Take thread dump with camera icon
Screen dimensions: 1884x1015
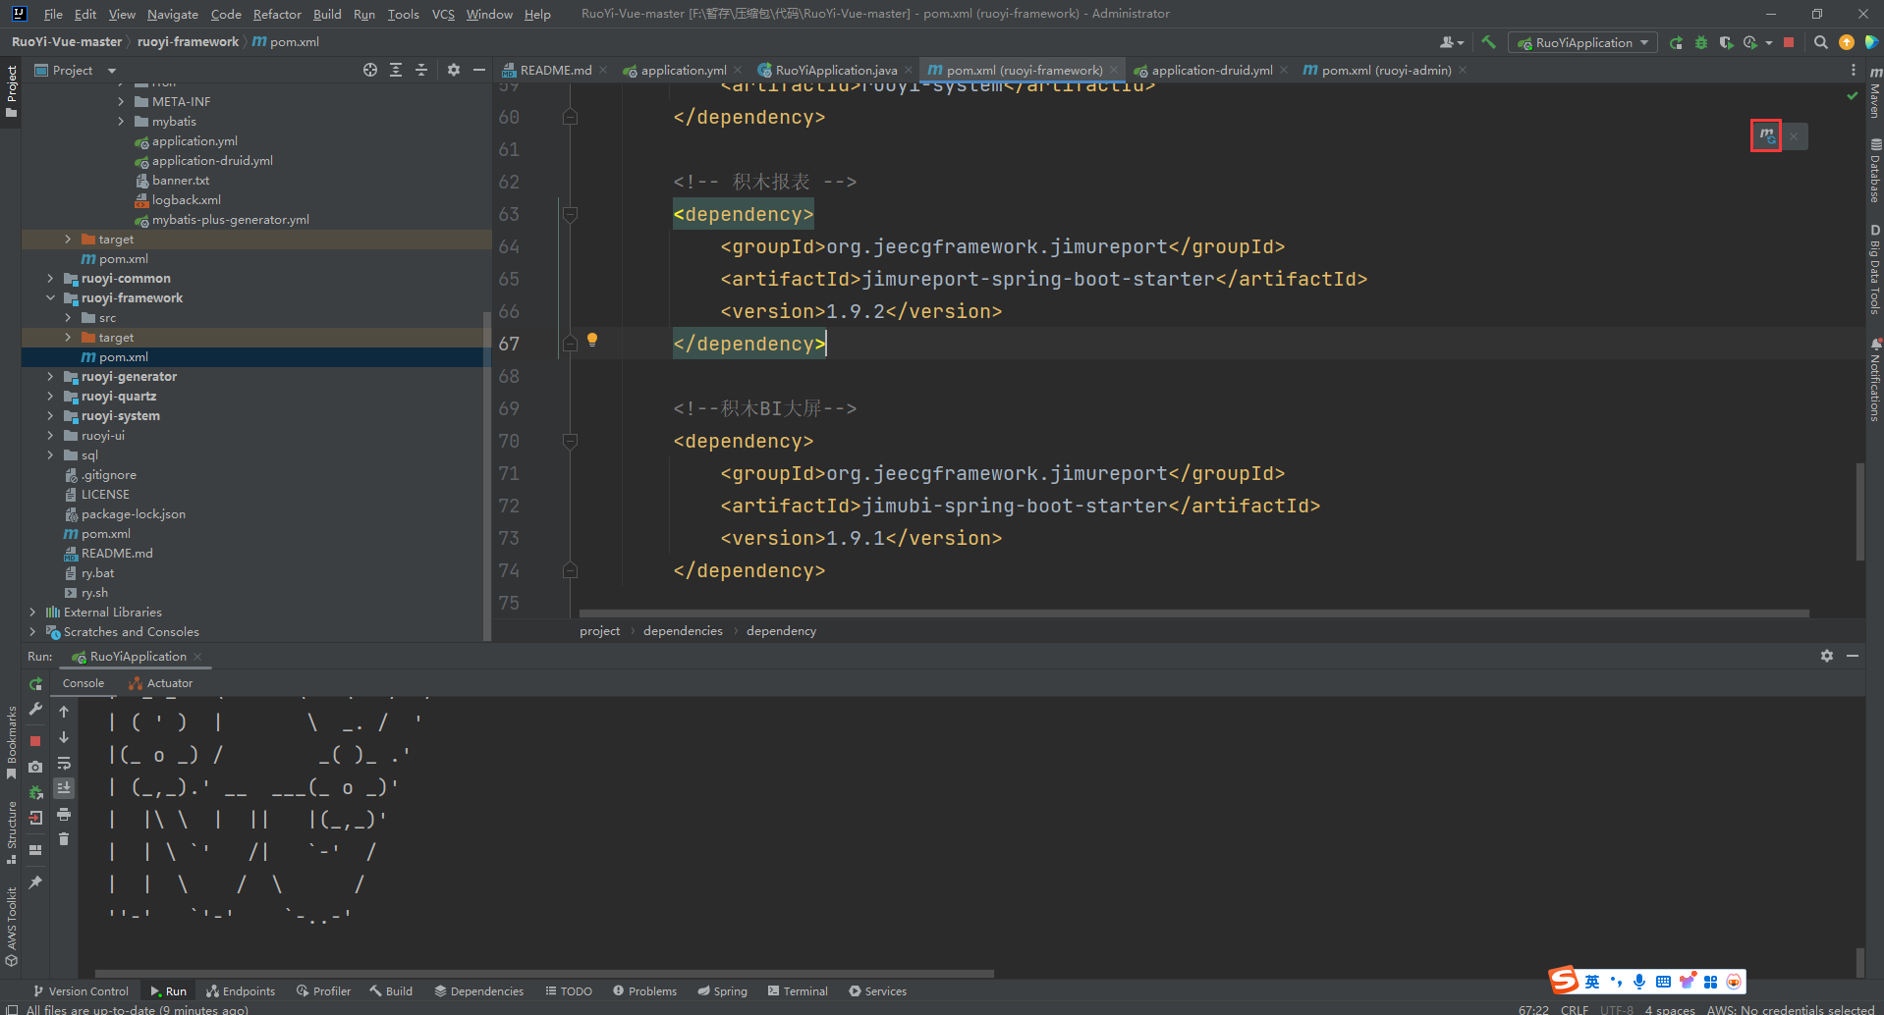[x=35, y=767]
